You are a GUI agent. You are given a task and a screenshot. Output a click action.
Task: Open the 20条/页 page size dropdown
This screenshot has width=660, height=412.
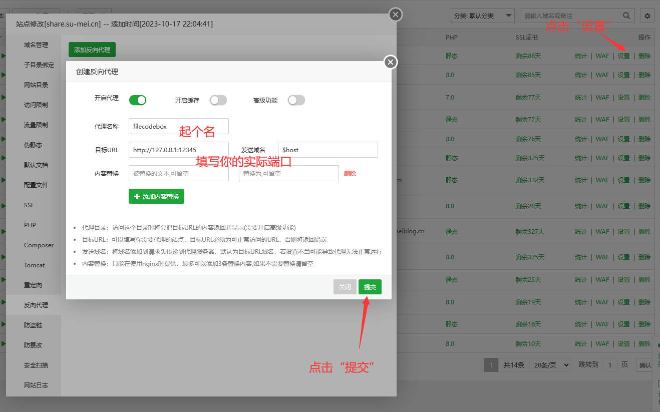pos(550,365)
